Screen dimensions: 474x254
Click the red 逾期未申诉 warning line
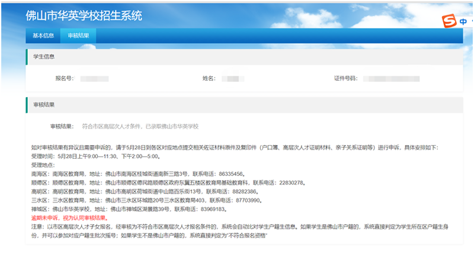[x=69, y=218]
